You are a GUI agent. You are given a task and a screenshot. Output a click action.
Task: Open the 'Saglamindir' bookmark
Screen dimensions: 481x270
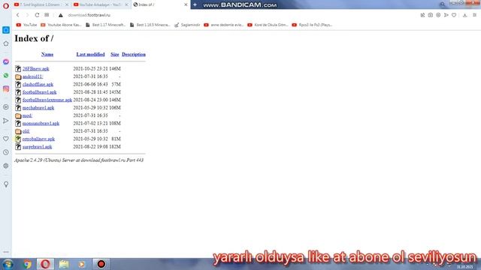(x=187, y=25)
